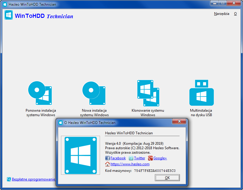Click the Multinstalacja na dysku USB label
This screenshot has height=190, width=243.
point(201,113)
